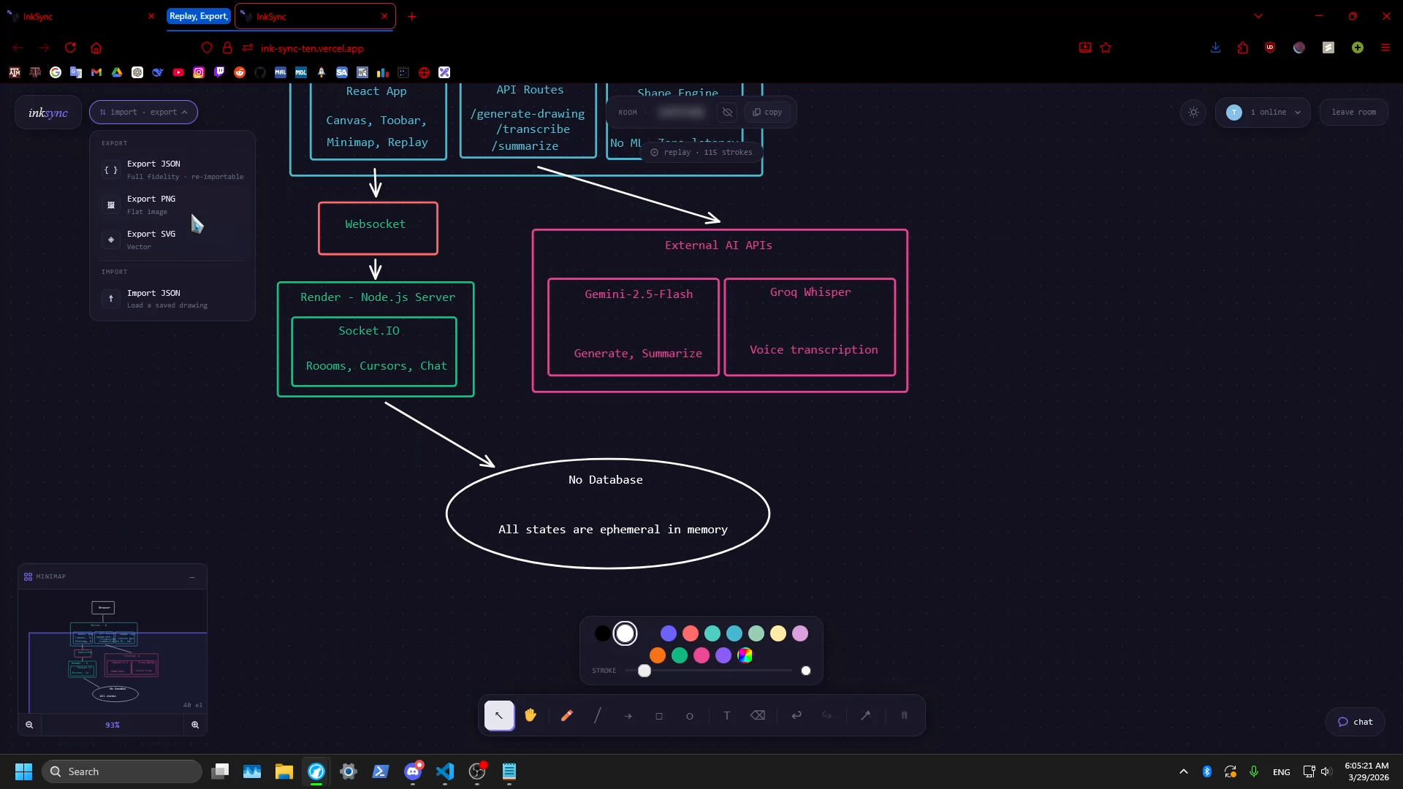Minimize the minimap panel
This screenshot has width=1403, height=789.
[192, 577]
